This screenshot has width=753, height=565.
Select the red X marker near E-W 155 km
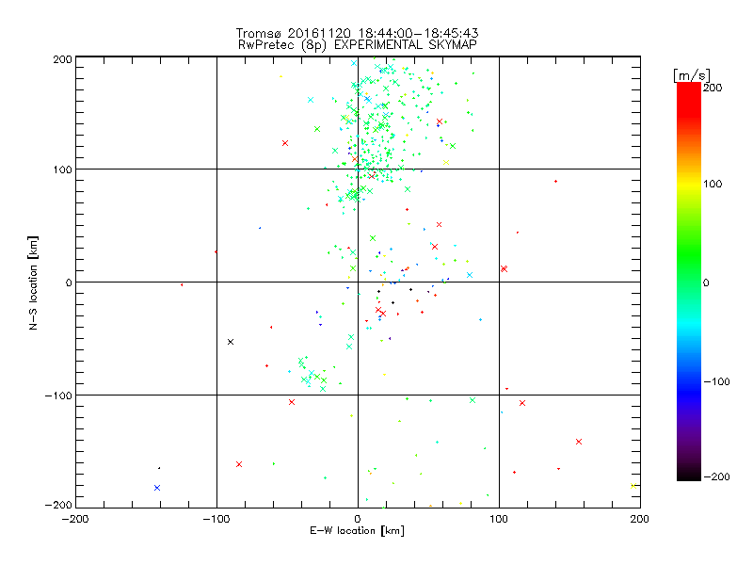579,442
